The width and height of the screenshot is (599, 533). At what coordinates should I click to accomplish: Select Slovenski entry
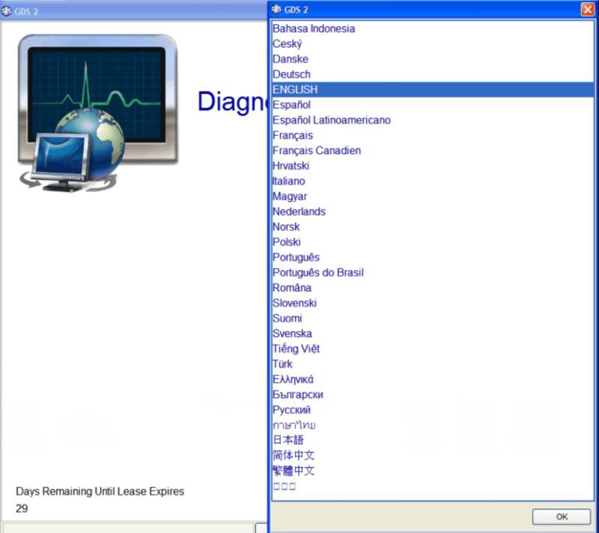(x=432, y=303)
